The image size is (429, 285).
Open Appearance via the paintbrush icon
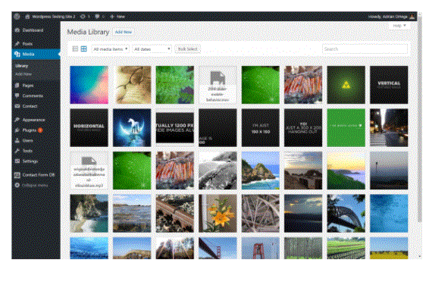click(17, 120)
